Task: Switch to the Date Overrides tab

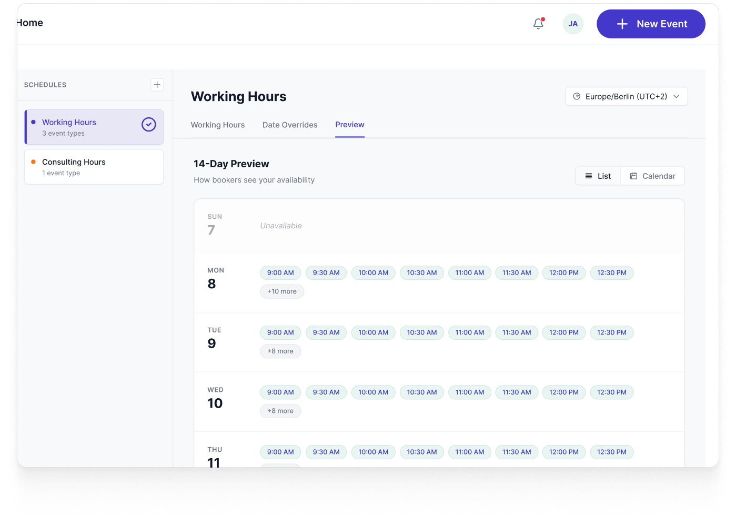Action: pyautogui.click(x=290, y=125)
